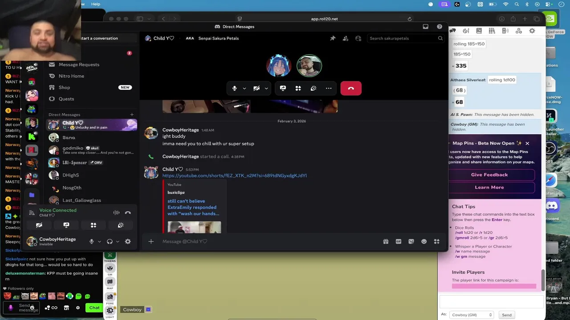
Task: Click green Chat button in stream chat
Action: pos(94,308)
